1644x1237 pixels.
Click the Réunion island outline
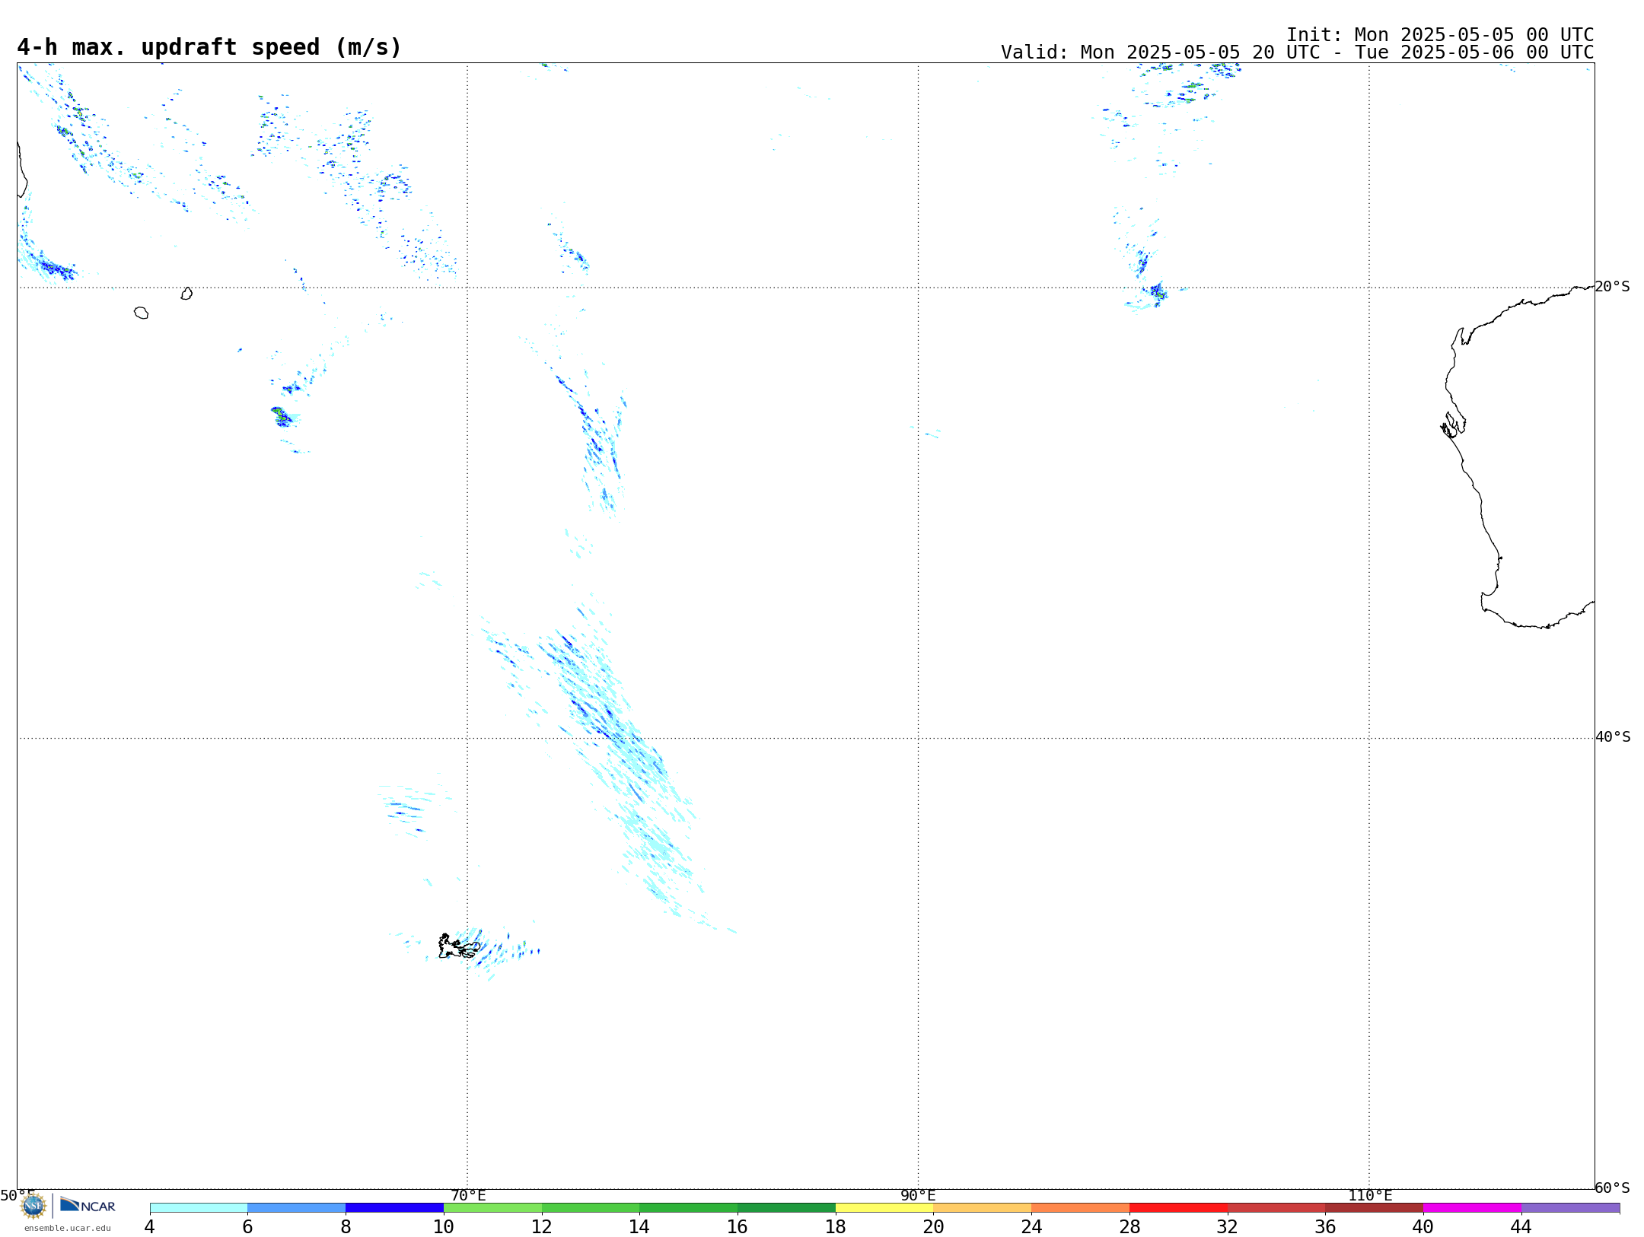[141, 313]
